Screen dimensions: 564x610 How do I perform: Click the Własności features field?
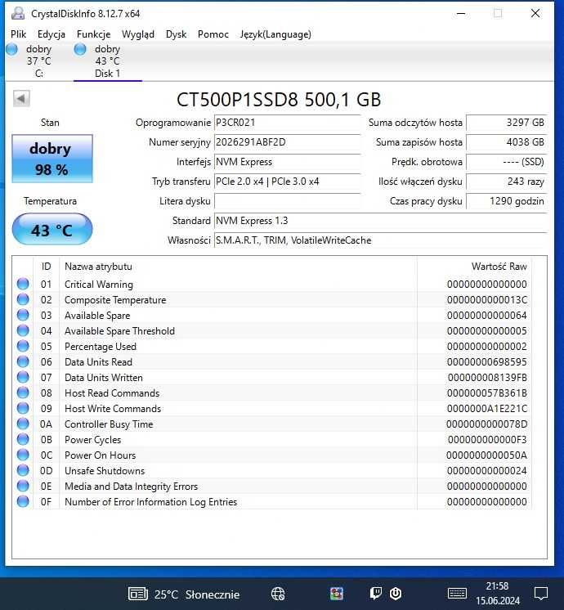380,240
